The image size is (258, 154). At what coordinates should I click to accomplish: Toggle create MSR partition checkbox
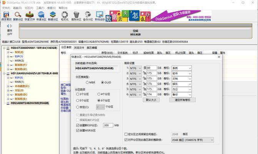pos(78,131)
